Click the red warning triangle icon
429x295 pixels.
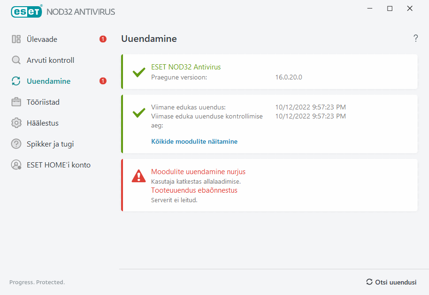point(138,177)
